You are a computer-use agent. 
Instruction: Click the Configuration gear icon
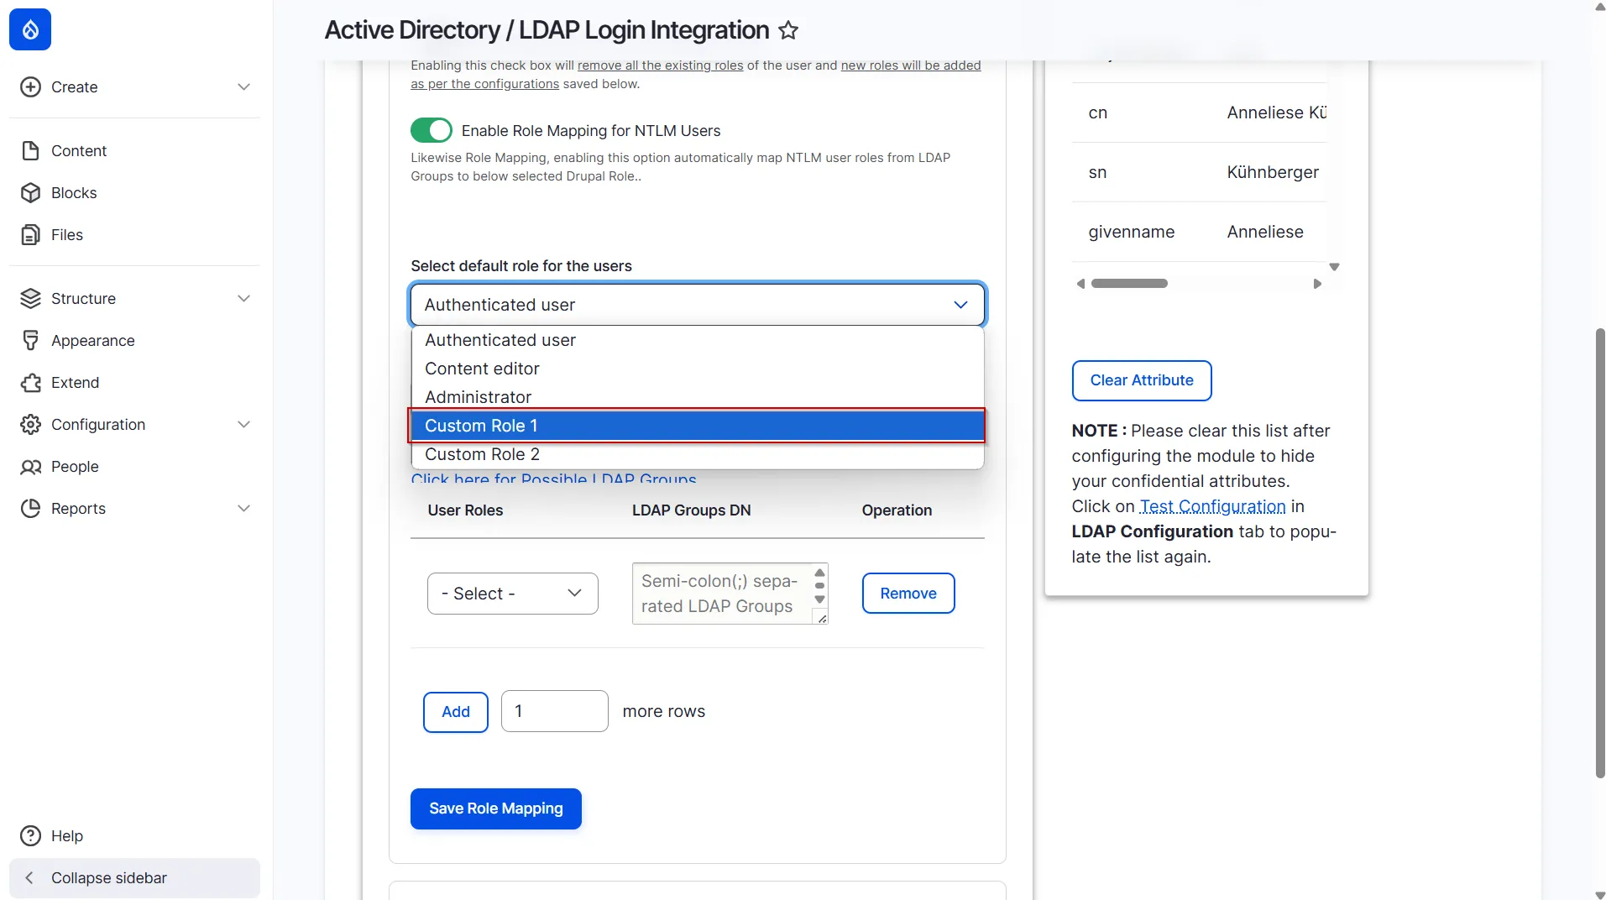coord(30,425)
